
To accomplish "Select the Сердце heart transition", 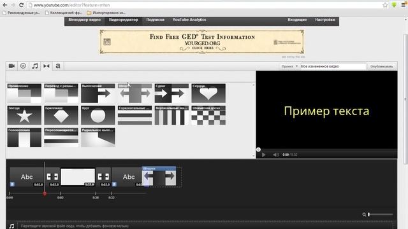I will point(208,94).
